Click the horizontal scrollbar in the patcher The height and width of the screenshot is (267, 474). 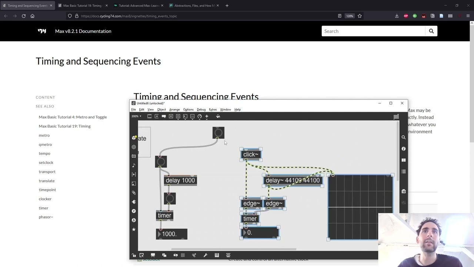[234, 249]
